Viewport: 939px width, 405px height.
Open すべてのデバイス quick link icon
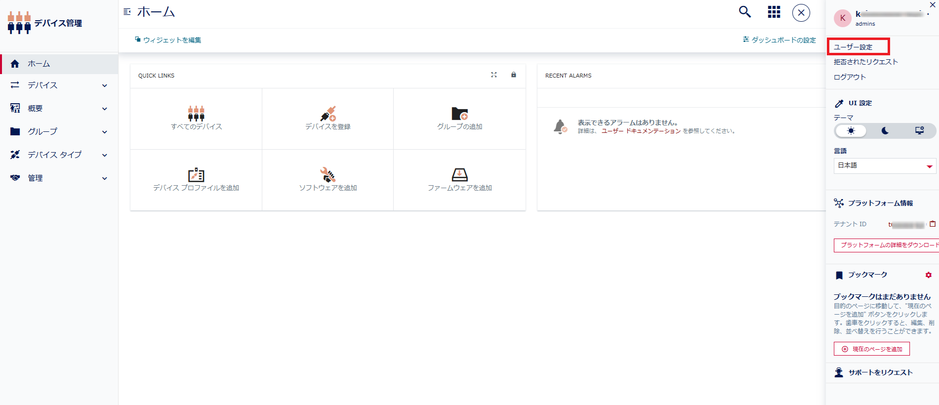[x=196, y=114]
